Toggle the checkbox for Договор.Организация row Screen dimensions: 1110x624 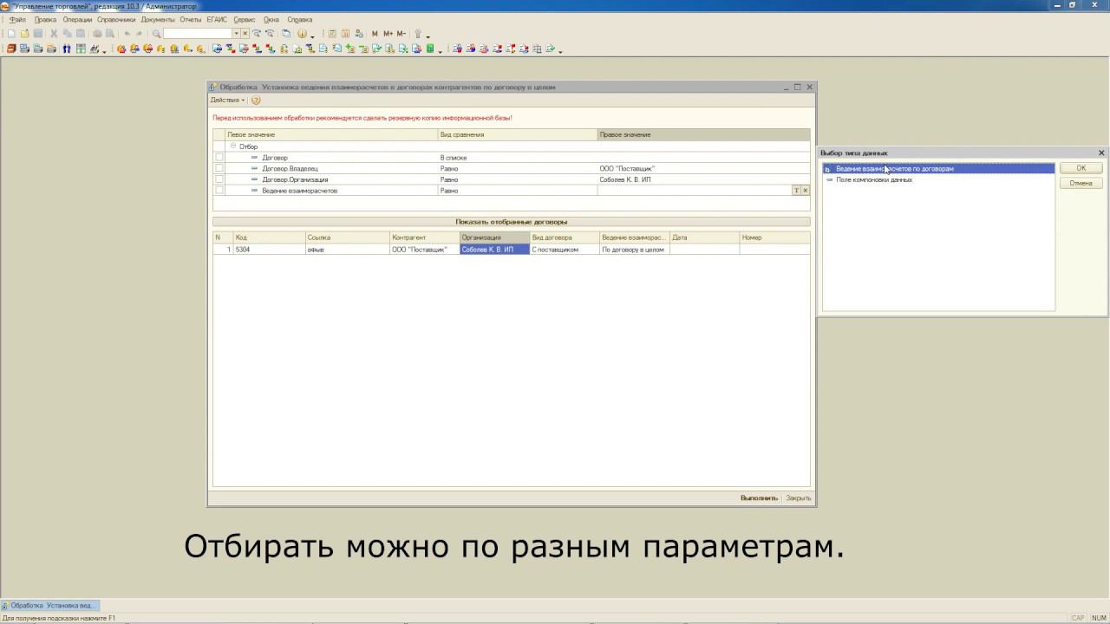coord(219,179)
